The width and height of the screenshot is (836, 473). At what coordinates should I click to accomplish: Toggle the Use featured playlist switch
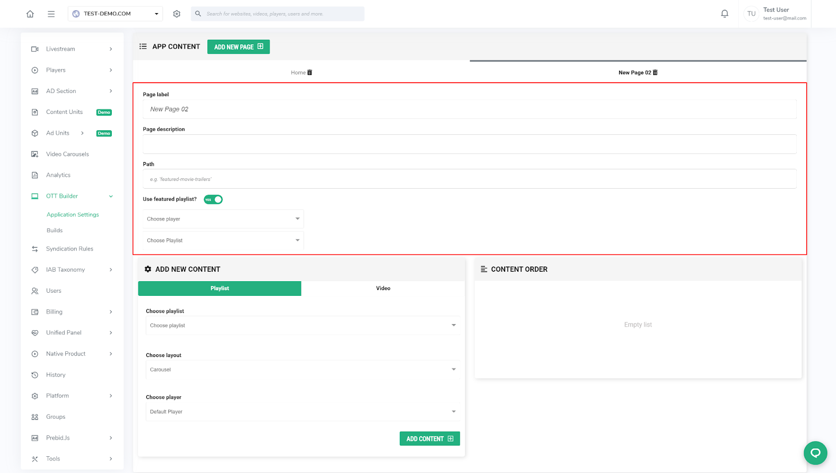(x=213, y=199)
